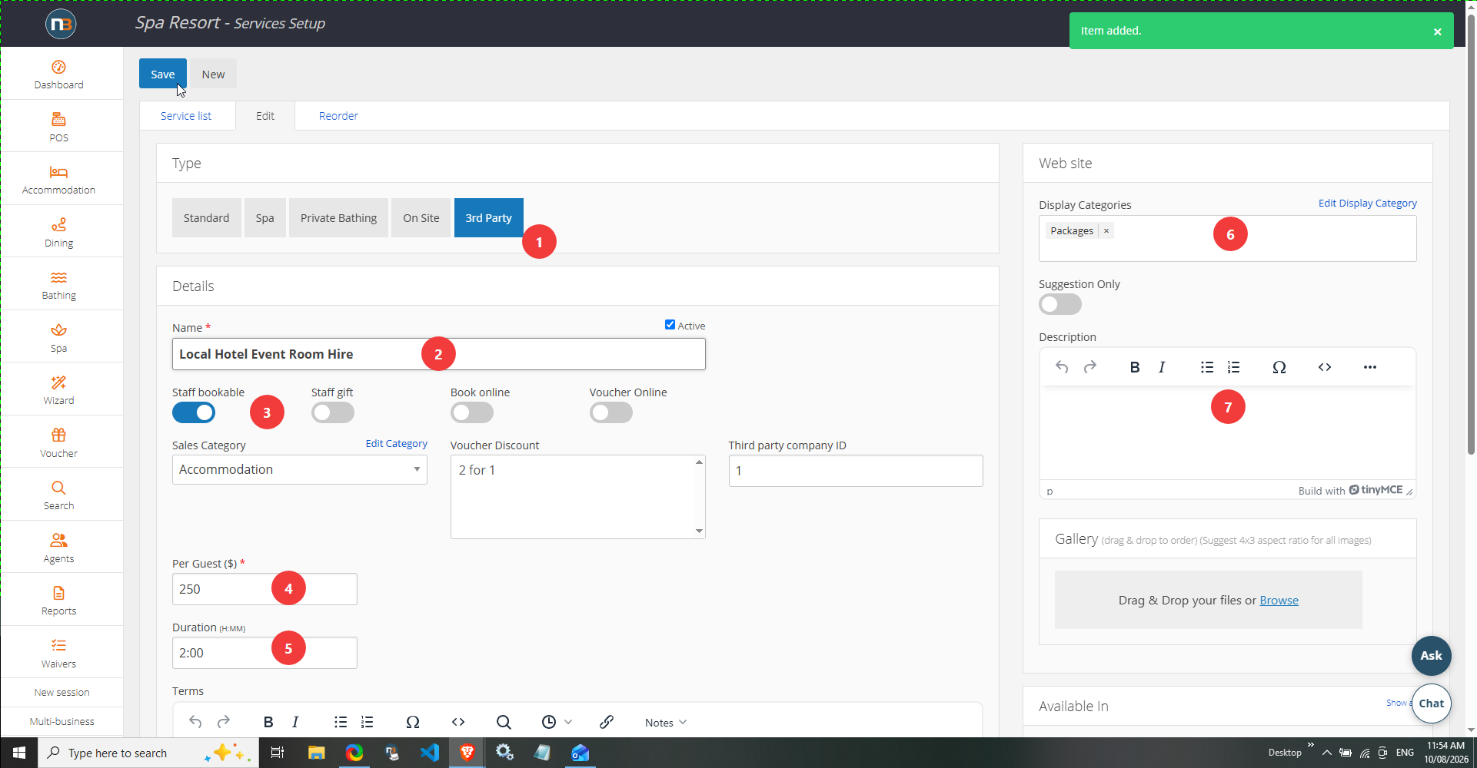1477x768 pixels.
Task: Click the New button
Action: coord(213,74)
